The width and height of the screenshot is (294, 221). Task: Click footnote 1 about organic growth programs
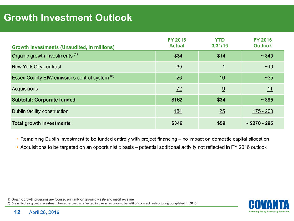point(71,199)
